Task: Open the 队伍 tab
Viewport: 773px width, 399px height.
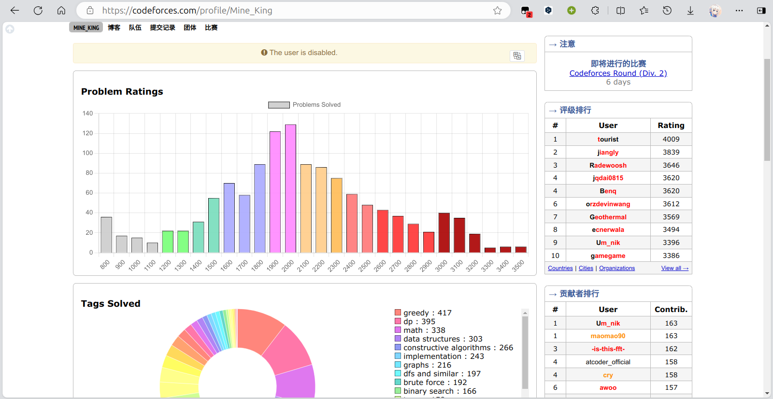Action: (135, 28)
